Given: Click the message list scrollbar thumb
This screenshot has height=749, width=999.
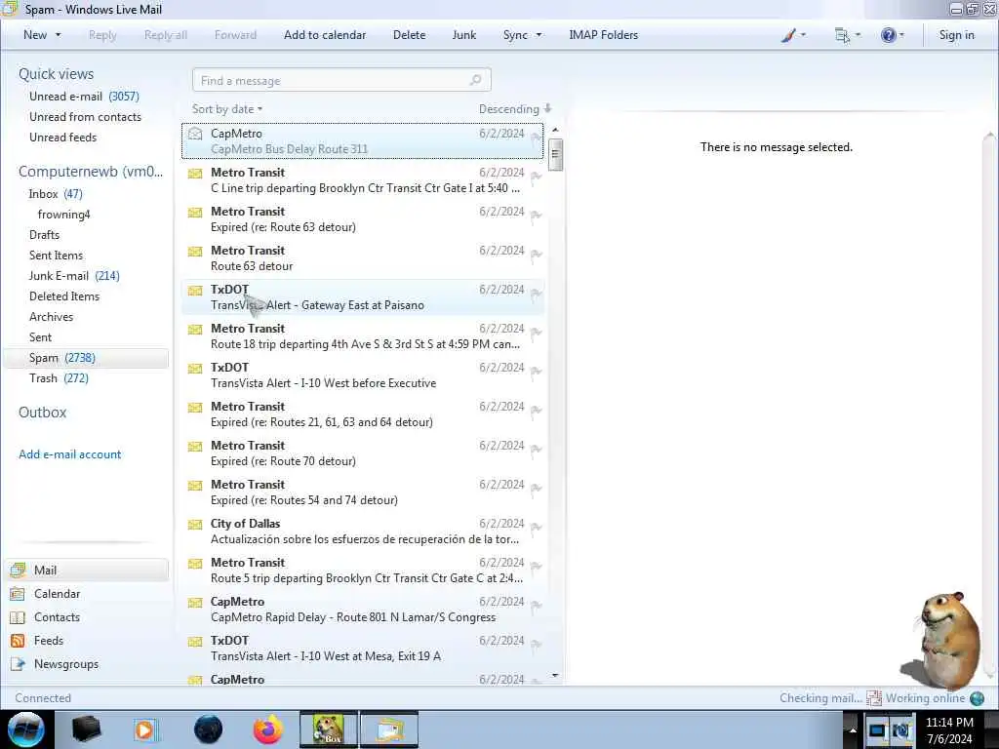Looking at the screenshot, I should tap(555, 155).
